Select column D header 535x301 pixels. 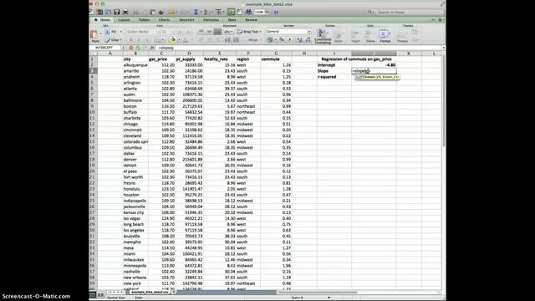[189, 54]
